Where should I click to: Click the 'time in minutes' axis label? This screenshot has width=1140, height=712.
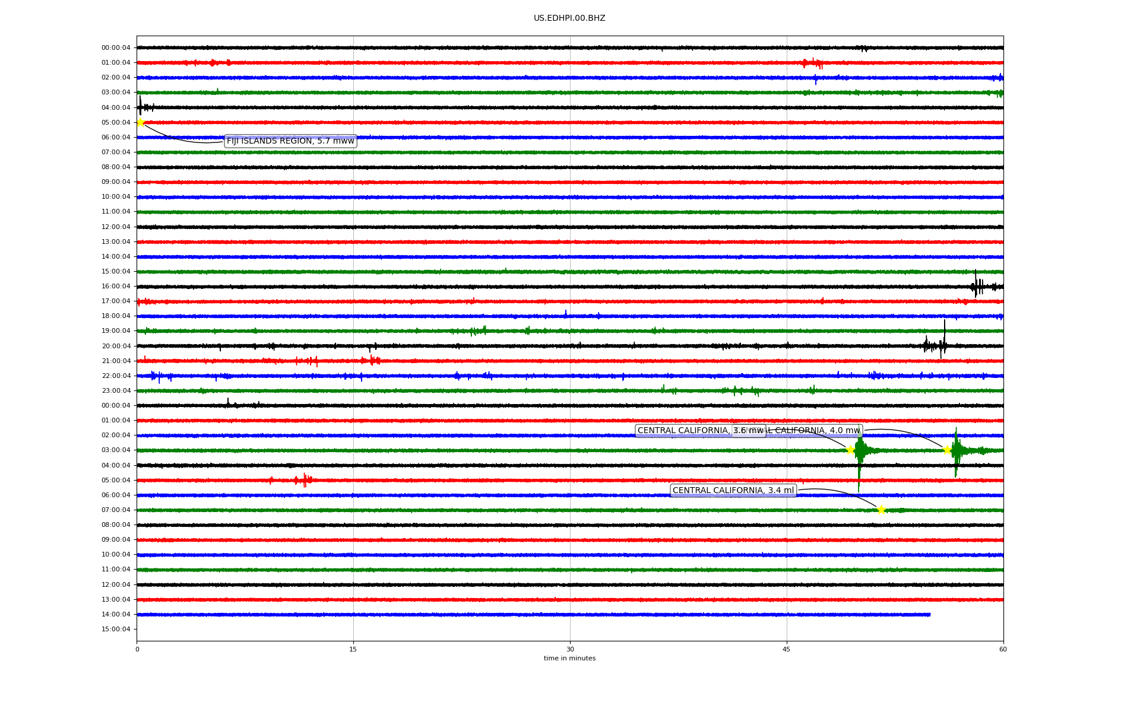[569, 659]
